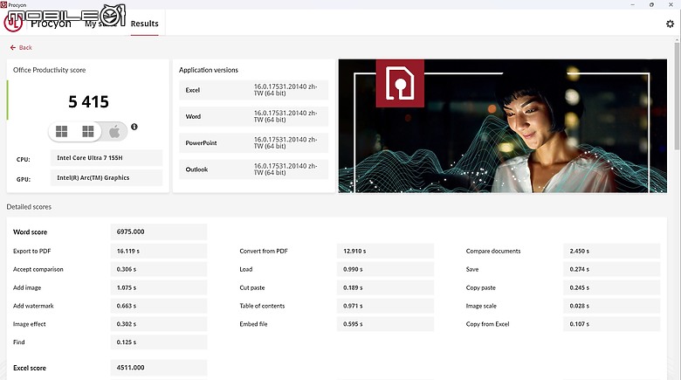Click the Detailed scores heading
This screenshot has height=380, width=681.
29,207
